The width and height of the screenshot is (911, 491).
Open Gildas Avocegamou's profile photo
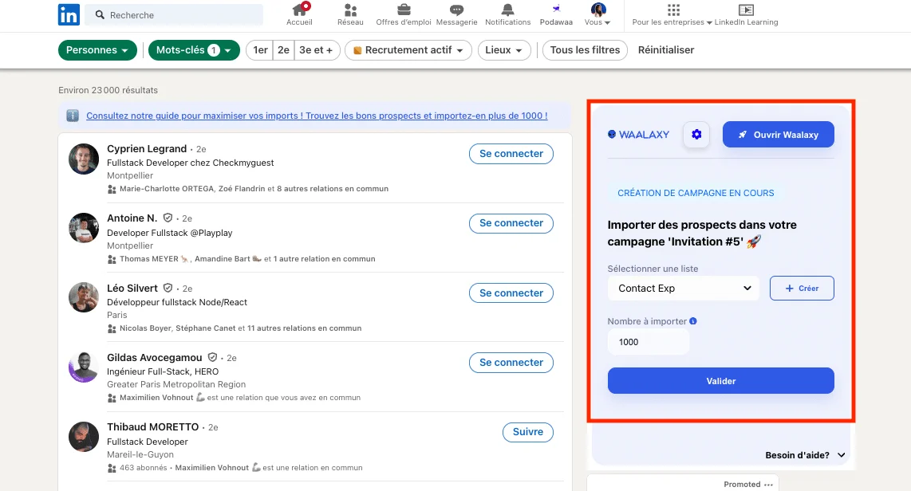click(84, 367)
